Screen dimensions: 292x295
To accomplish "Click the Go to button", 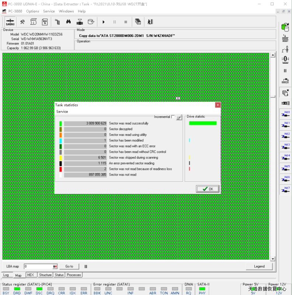I will tap(69, 266).
